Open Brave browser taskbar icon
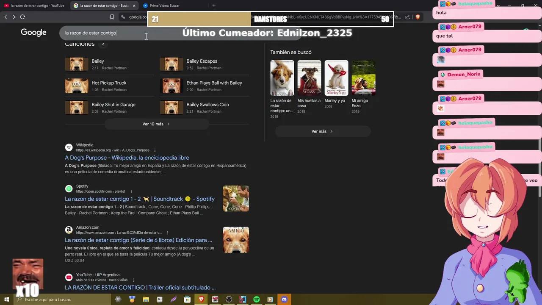 201,299
